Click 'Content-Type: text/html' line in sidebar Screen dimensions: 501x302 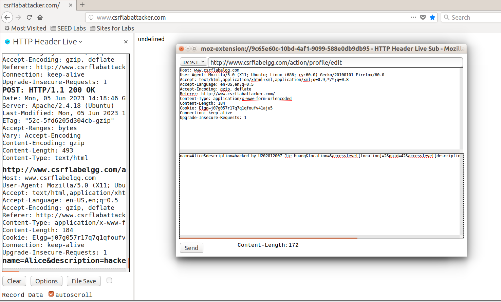click(45, 158)
